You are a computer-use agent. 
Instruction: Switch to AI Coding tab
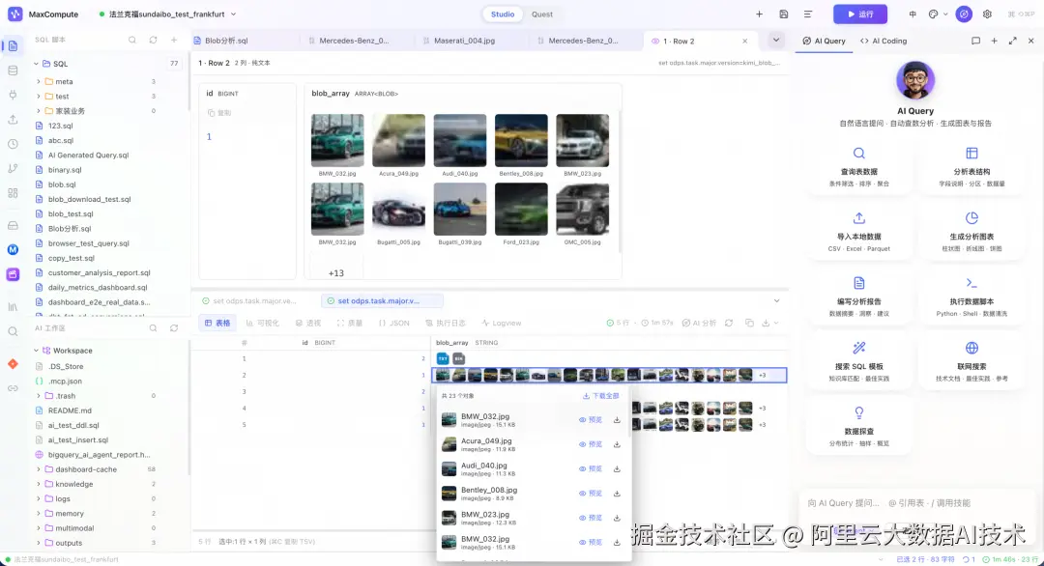884,41
